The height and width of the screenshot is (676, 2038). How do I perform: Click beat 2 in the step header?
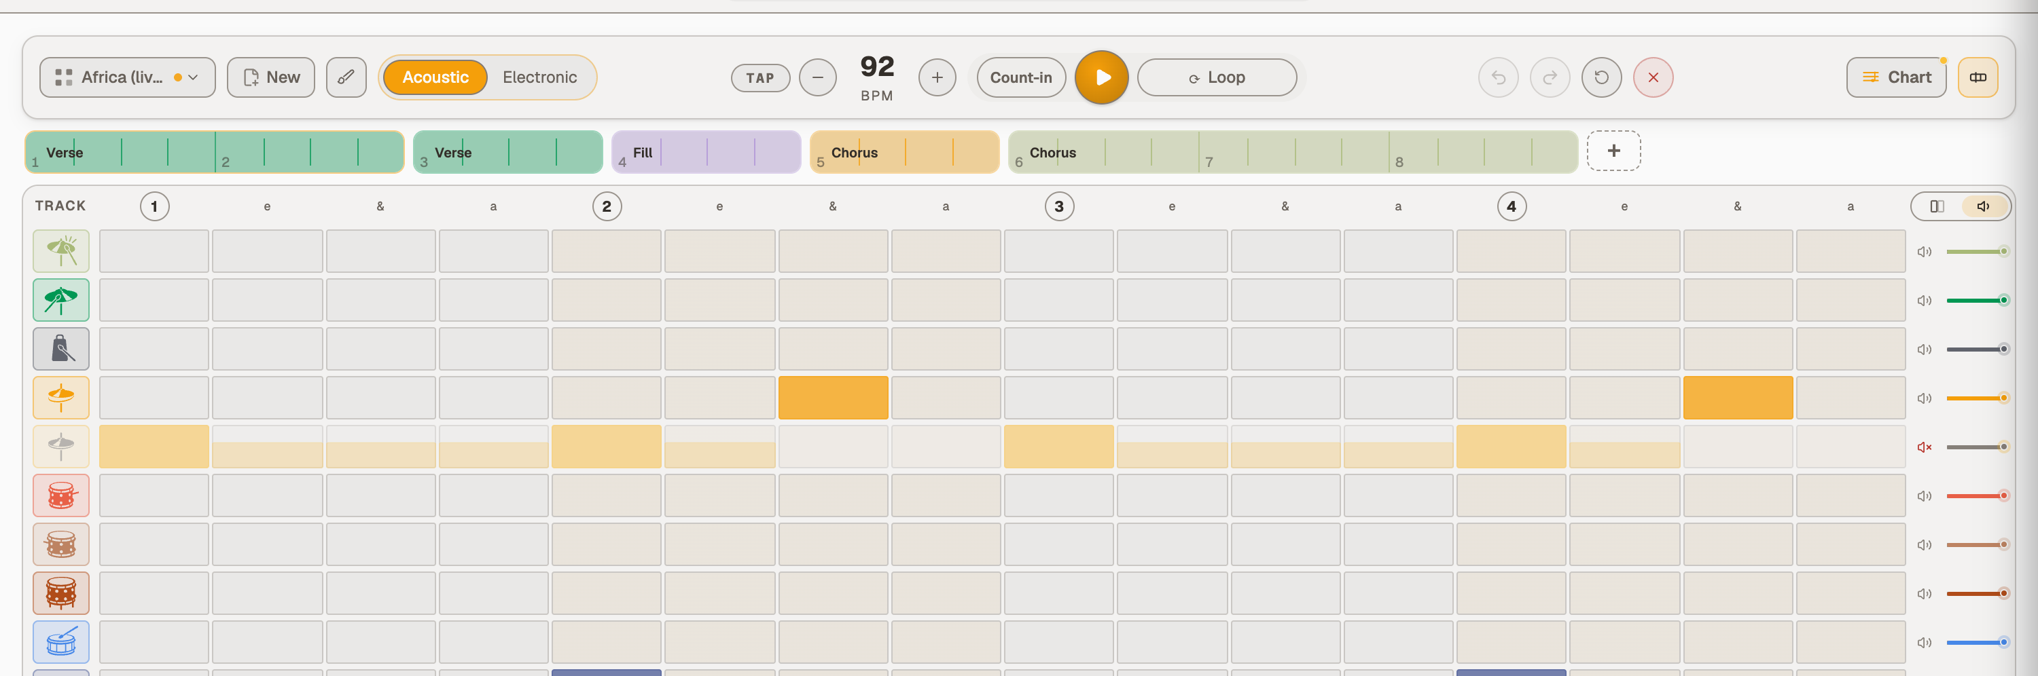click(x=607, y=206)
